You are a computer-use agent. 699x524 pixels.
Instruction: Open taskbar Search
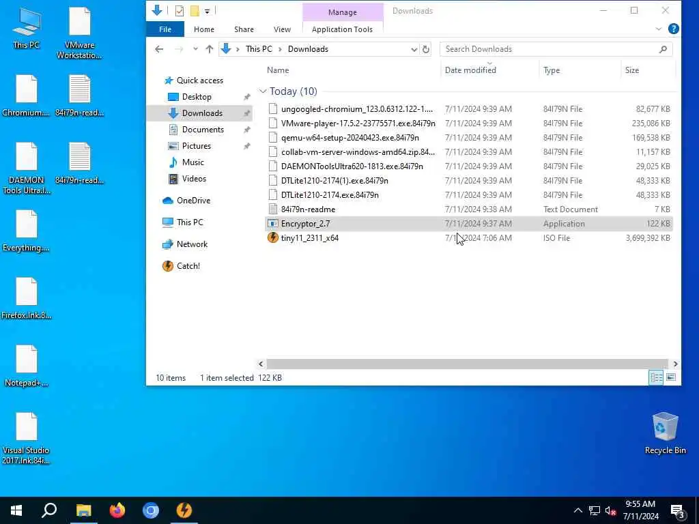coord(49,510)
